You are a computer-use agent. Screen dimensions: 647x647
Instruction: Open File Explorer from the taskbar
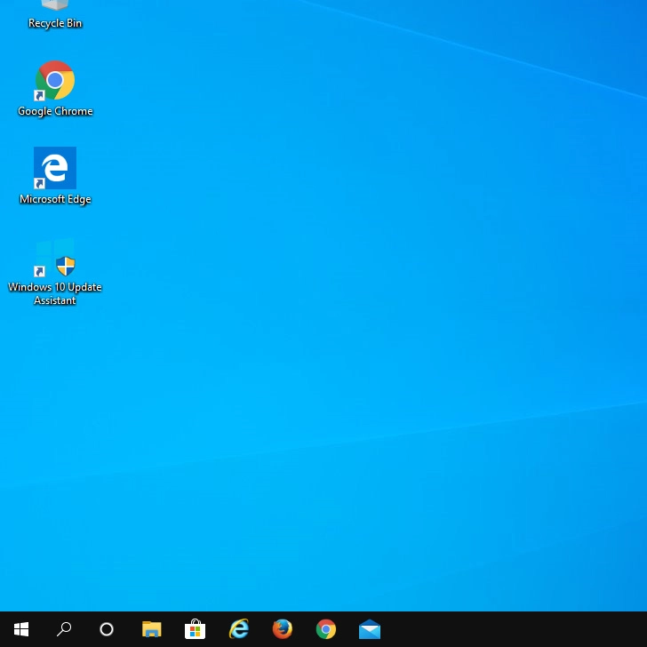coord(152,629)
